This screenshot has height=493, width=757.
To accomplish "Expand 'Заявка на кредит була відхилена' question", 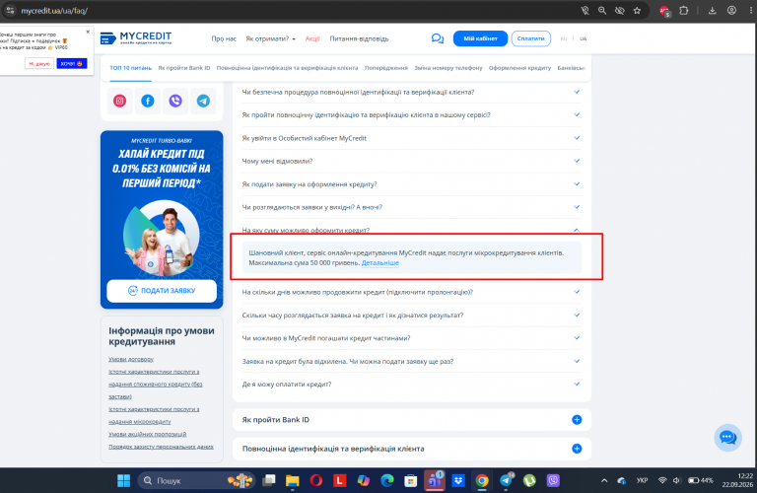I will tap(411, 361).
